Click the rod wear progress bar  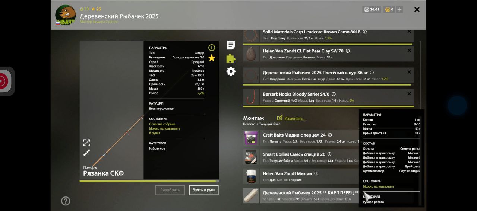pos(149,181)
